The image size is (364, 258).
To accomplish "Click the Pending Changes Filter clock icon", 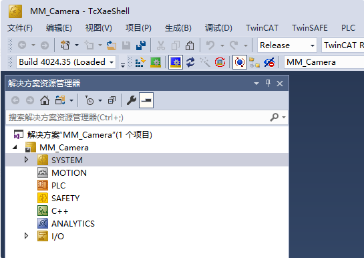I will tap(89, 100).
